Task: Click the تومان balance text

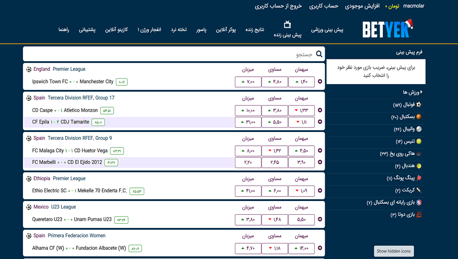Action: tap(393, 6)
